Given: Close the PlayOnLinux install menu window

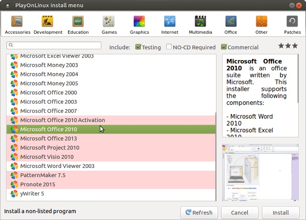Looking at the screenshot, I should click(299, 5).
